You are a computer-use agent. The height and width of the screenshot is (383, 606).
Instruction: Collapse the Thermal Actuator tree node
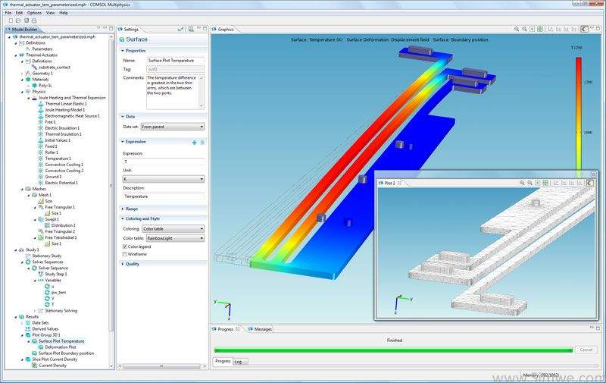[16, 55]
